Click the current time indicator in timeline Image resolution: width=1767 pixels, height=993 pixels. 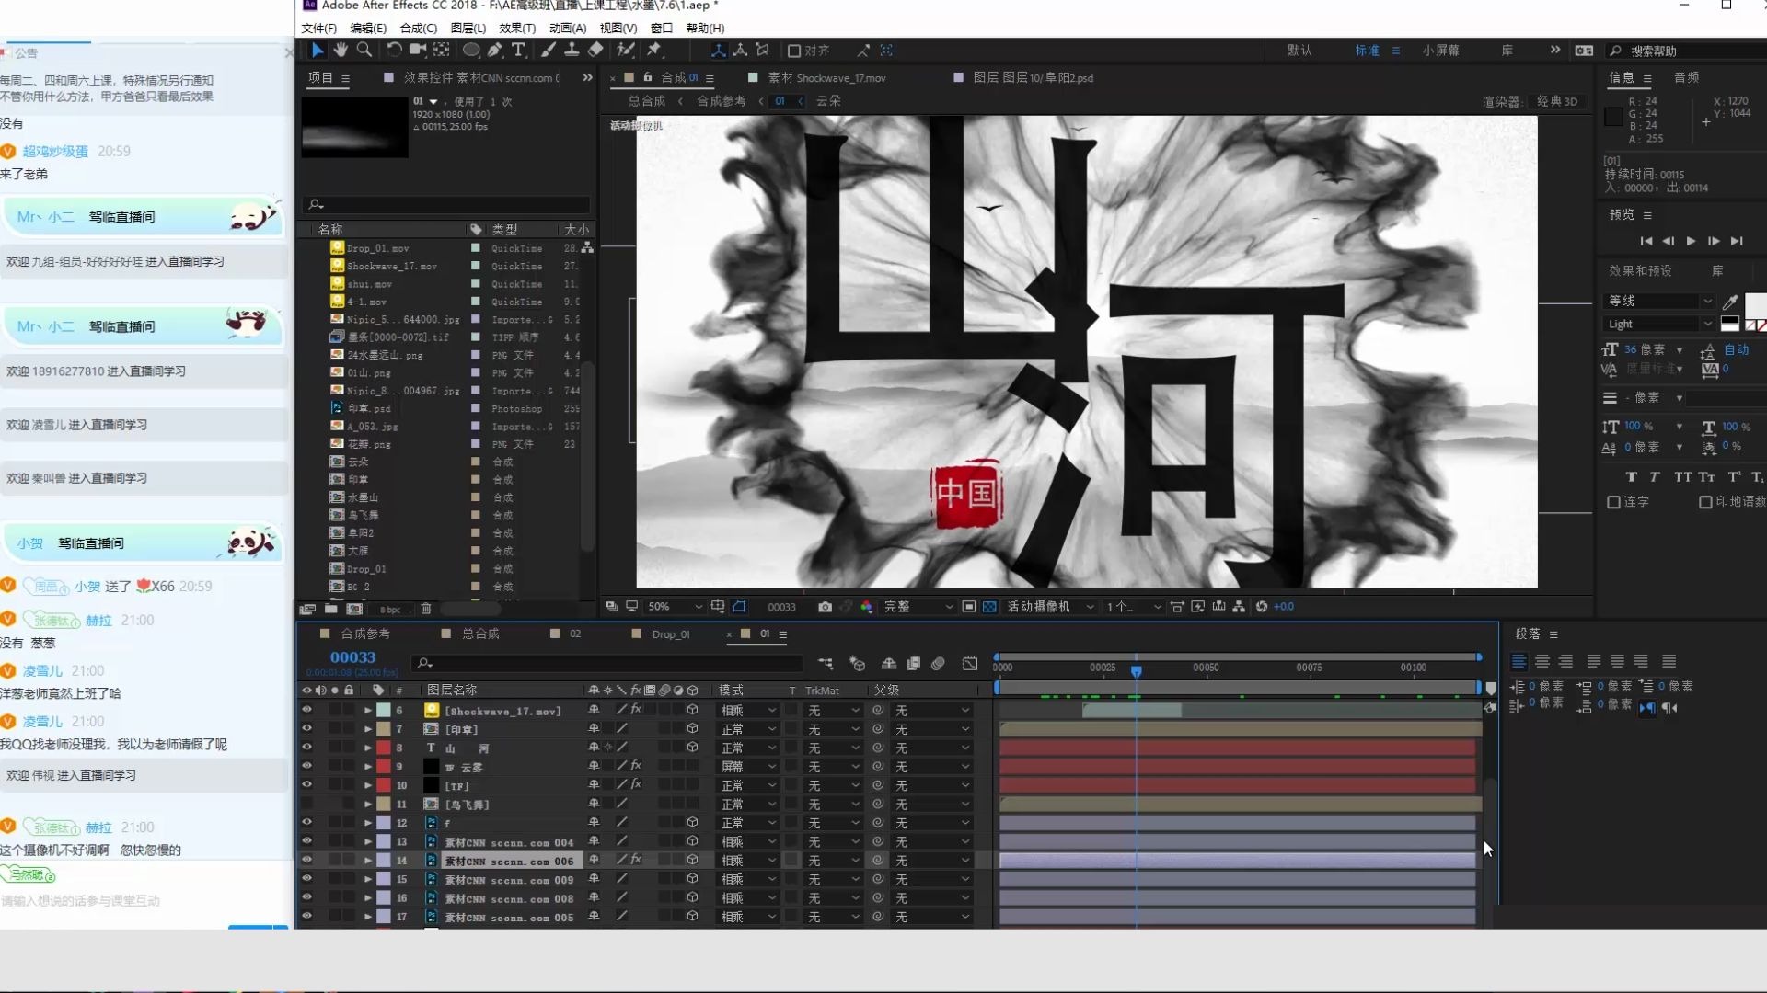point(1137,671)
